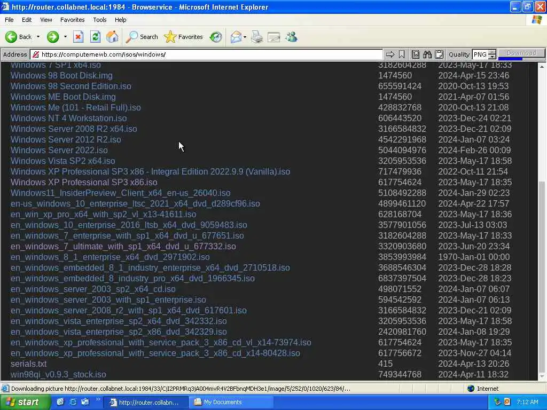Click Show Desktop in Quick Launch
The image size is (547, 410).
(x=60, y=402)
